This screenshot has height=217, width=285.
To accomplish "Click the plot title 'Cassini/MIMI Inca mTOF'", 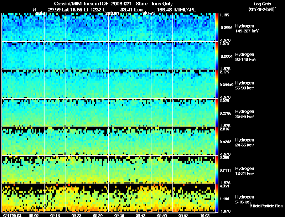I will 81,4.
